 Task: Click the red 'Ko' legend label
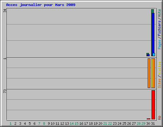click(x=159, y=117)
